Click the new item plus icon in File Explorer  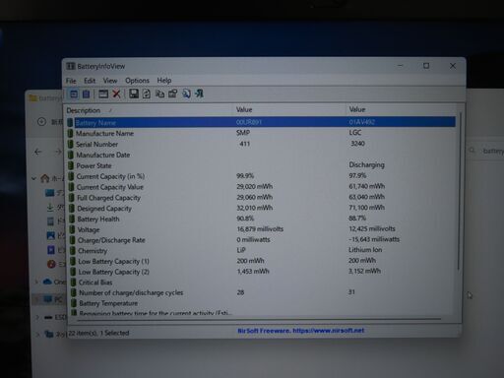(x=41, y=122)
